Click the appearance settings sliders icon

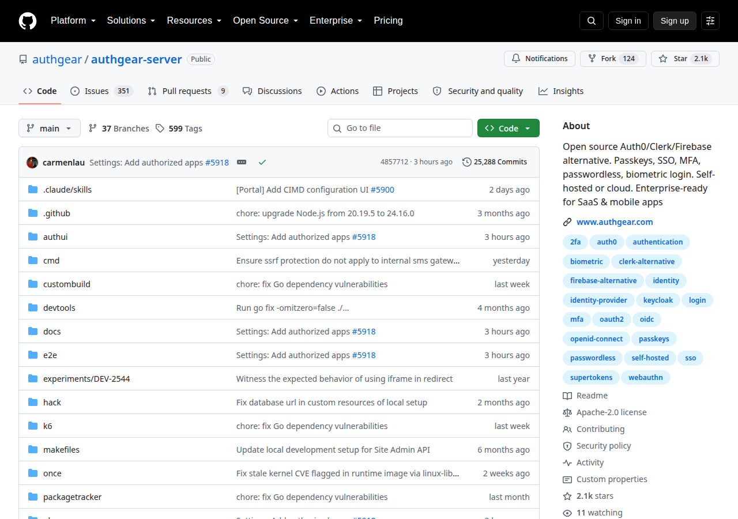click(710, 21)
